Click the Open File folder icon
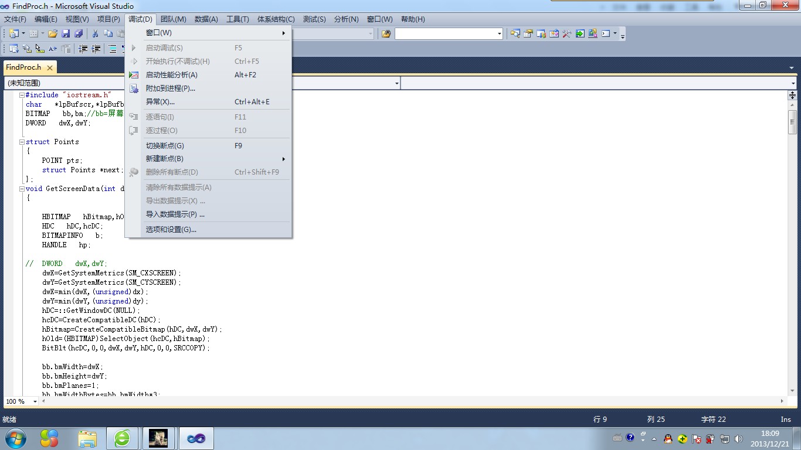 tap(53, 33)
